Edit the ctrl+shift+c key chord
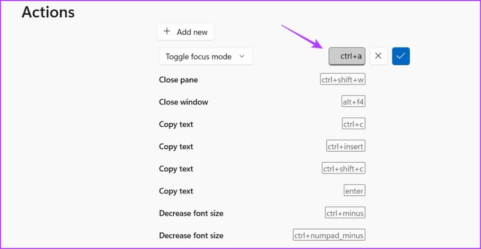 pos(343,168)
